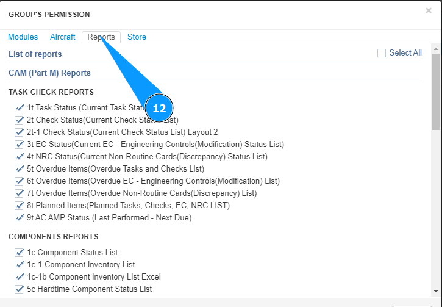Toggle 5t Overdue Tasks and Checks checkbox

point(20,169)
